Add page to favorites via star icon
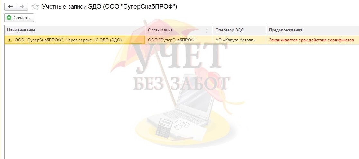 (35, 7)
